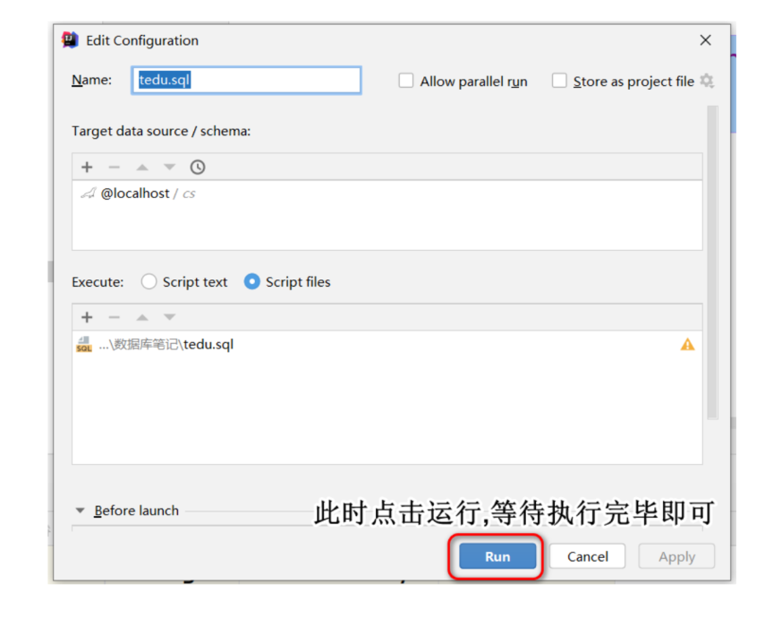Open recent targets clock icon
This screenshot has height=619, width=782.
pyautogui.click(x=198, y=167)
